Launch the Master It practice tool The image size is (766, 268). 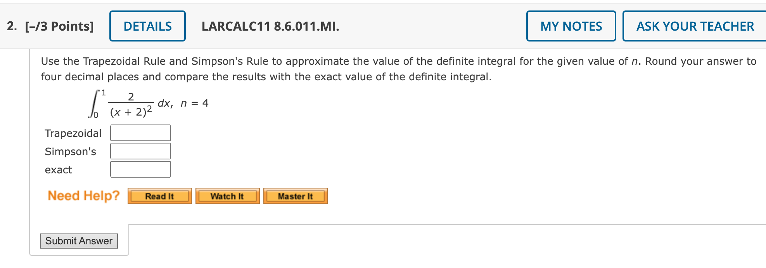[x=296, y=196]
